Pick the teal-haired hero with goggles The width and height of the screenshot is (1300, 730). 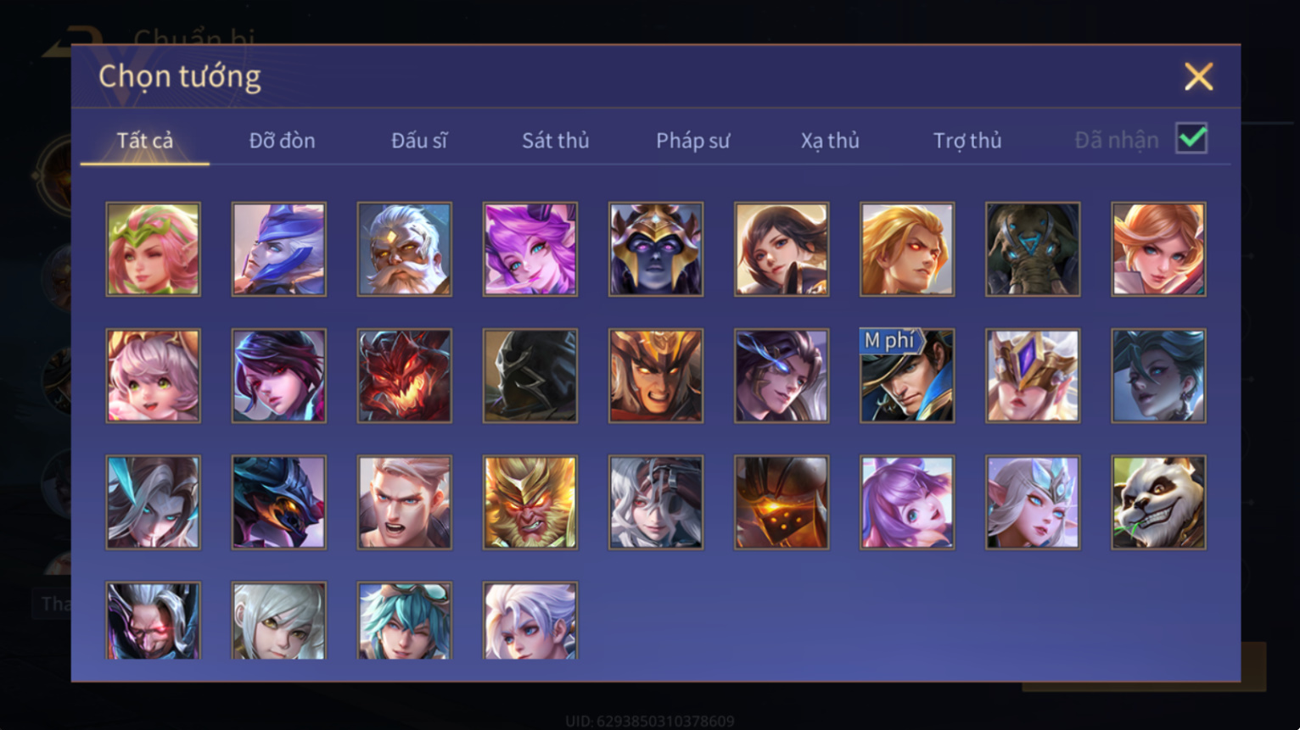point(405,621)
